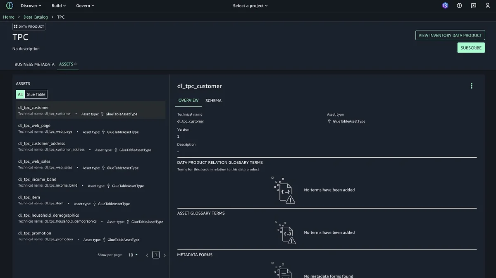Image resolution: width=496 pixels, height=278 pixels.
Task: Click the purple hexagon badge icon
Action: 445,5
